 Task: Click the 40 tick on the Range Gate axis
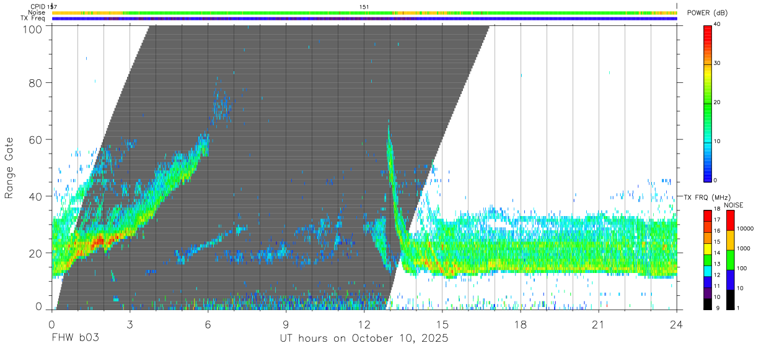(x=36, y=196)
